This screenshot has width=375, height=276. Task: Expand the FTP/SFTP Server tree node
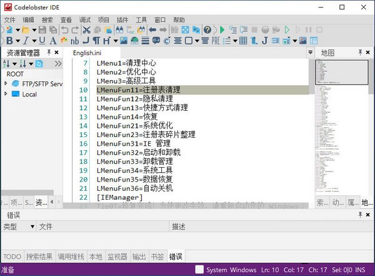[6, 83]
